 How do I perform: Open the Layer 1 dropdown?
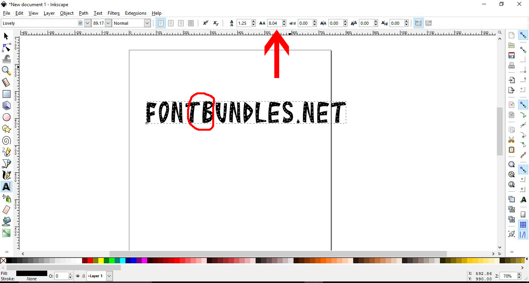point(109,276)
